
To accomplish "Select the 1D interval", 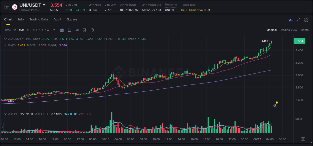I will coord(41,30).
